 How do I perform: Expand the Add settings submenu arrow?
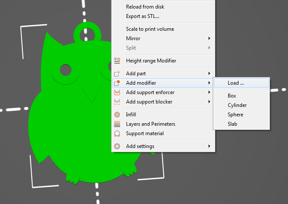point(209,146)
